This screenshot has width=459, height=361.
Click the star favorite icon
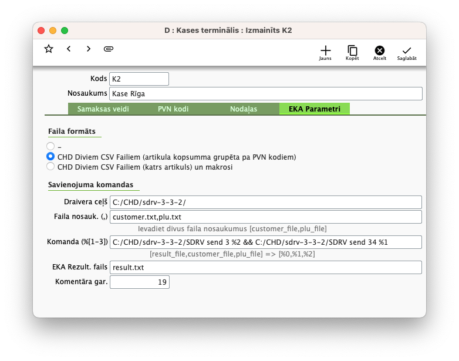[49, 49]
